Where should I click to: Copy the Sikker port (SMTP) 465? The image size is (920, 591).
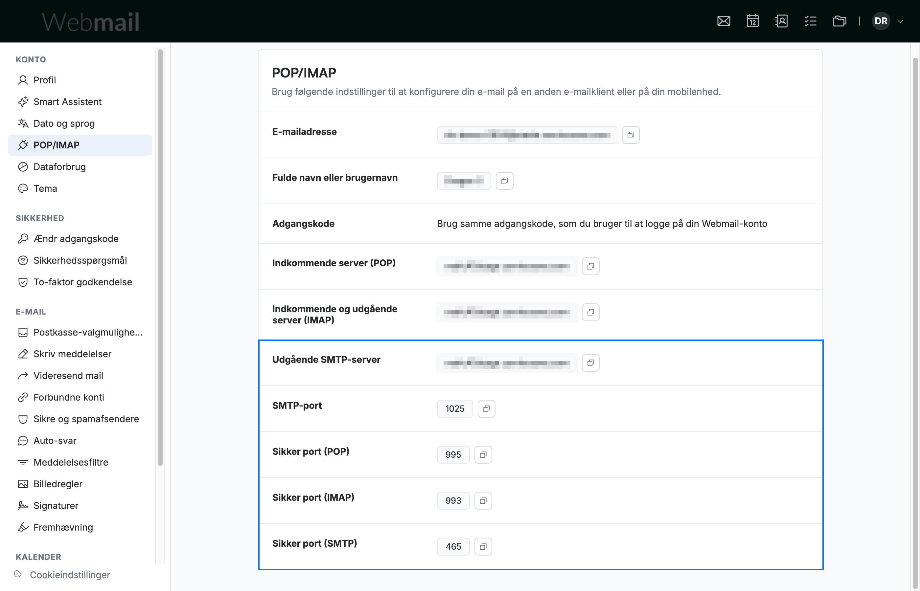[483, 546]
